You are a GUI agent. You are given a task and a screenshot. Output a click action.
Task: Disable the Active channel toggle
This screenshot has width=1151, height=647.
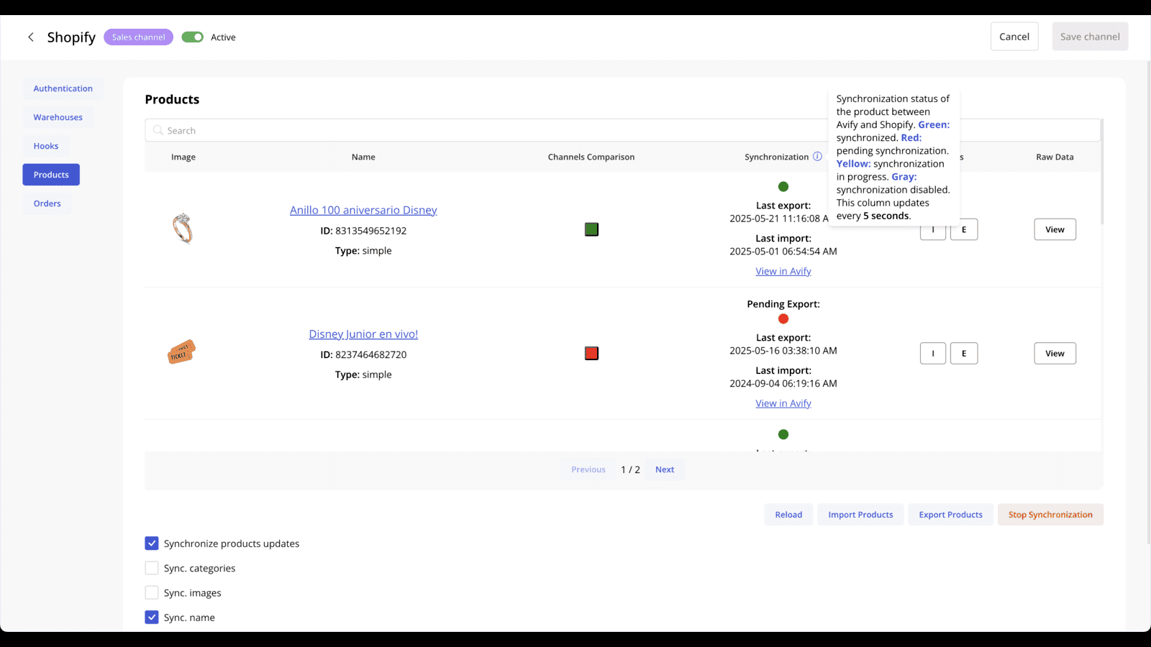point(193,37)
